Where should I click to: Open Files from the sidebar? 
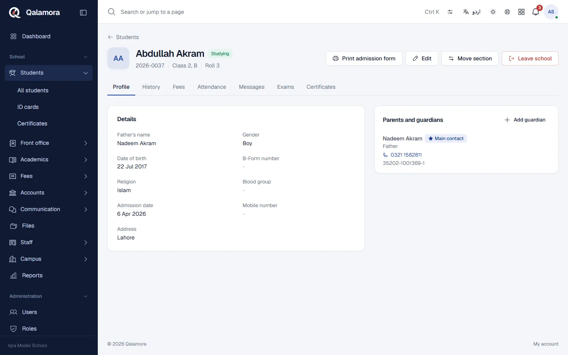(49, 226)
